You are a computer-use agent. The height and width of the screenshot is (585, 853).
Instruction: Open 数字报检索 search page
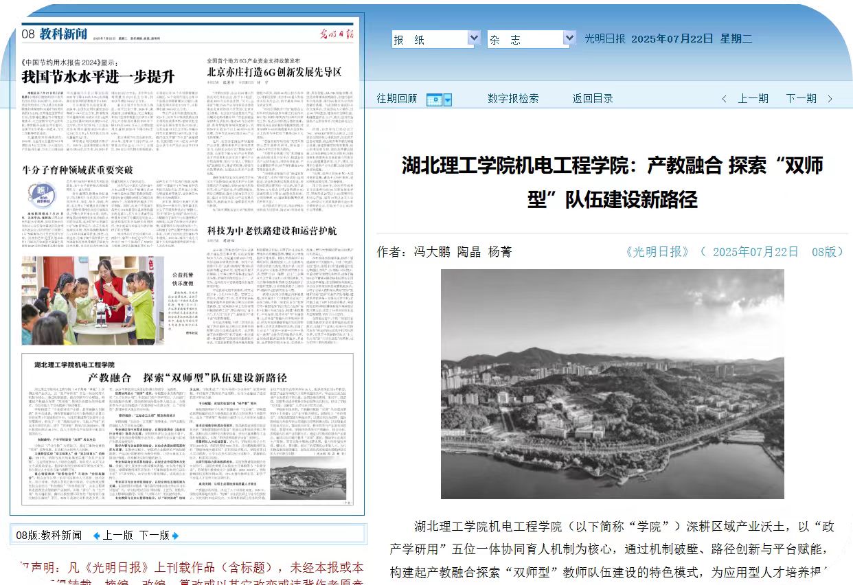[x=513, y=99]
